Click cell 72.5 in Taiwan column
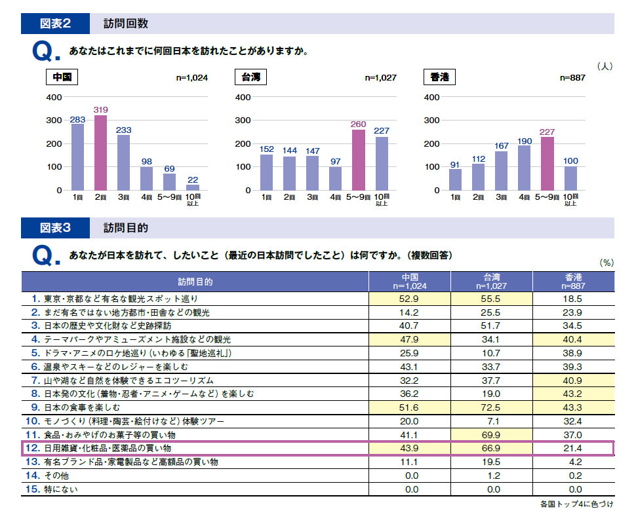636x524 pixels. [492, 407]
